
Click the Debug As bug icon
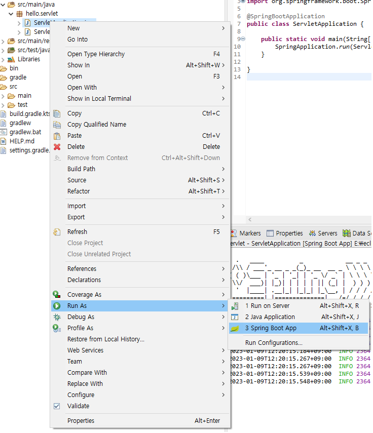tap(57, 317)
